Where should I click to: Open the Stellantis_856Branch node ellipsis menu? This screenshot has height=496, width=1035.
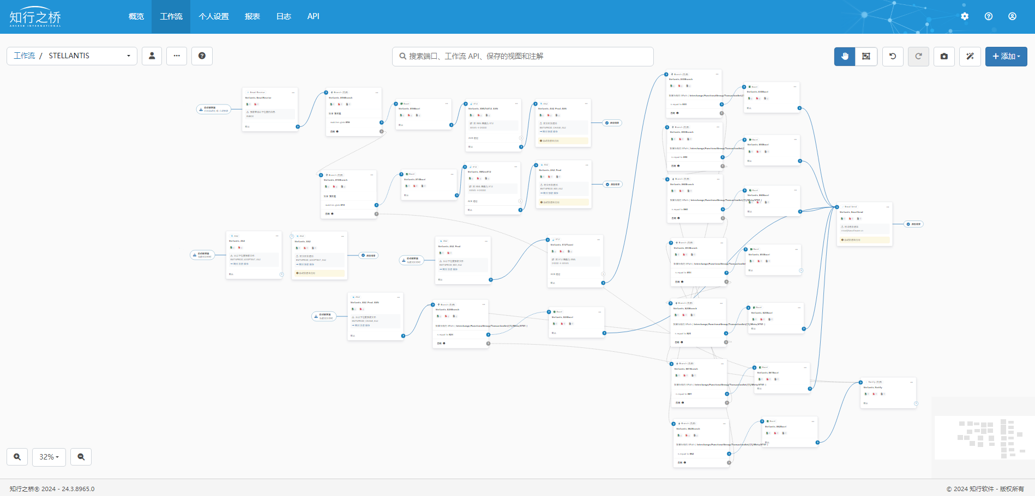click(377, 93)
